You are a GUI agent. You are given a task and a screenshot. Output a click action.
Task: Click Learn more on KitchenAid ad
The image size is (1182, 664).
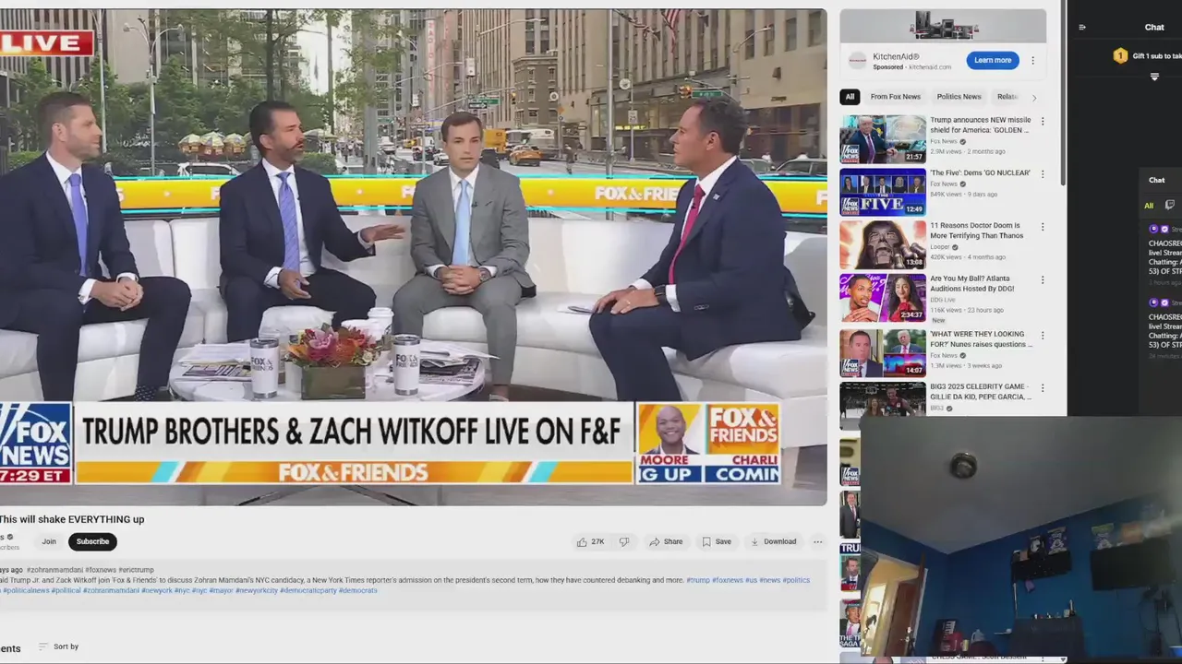point(993,61)
